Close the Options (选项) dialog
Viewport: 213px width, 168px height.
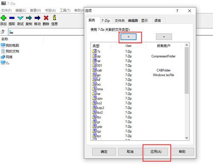pyautogui.click(x=190, y=11)
